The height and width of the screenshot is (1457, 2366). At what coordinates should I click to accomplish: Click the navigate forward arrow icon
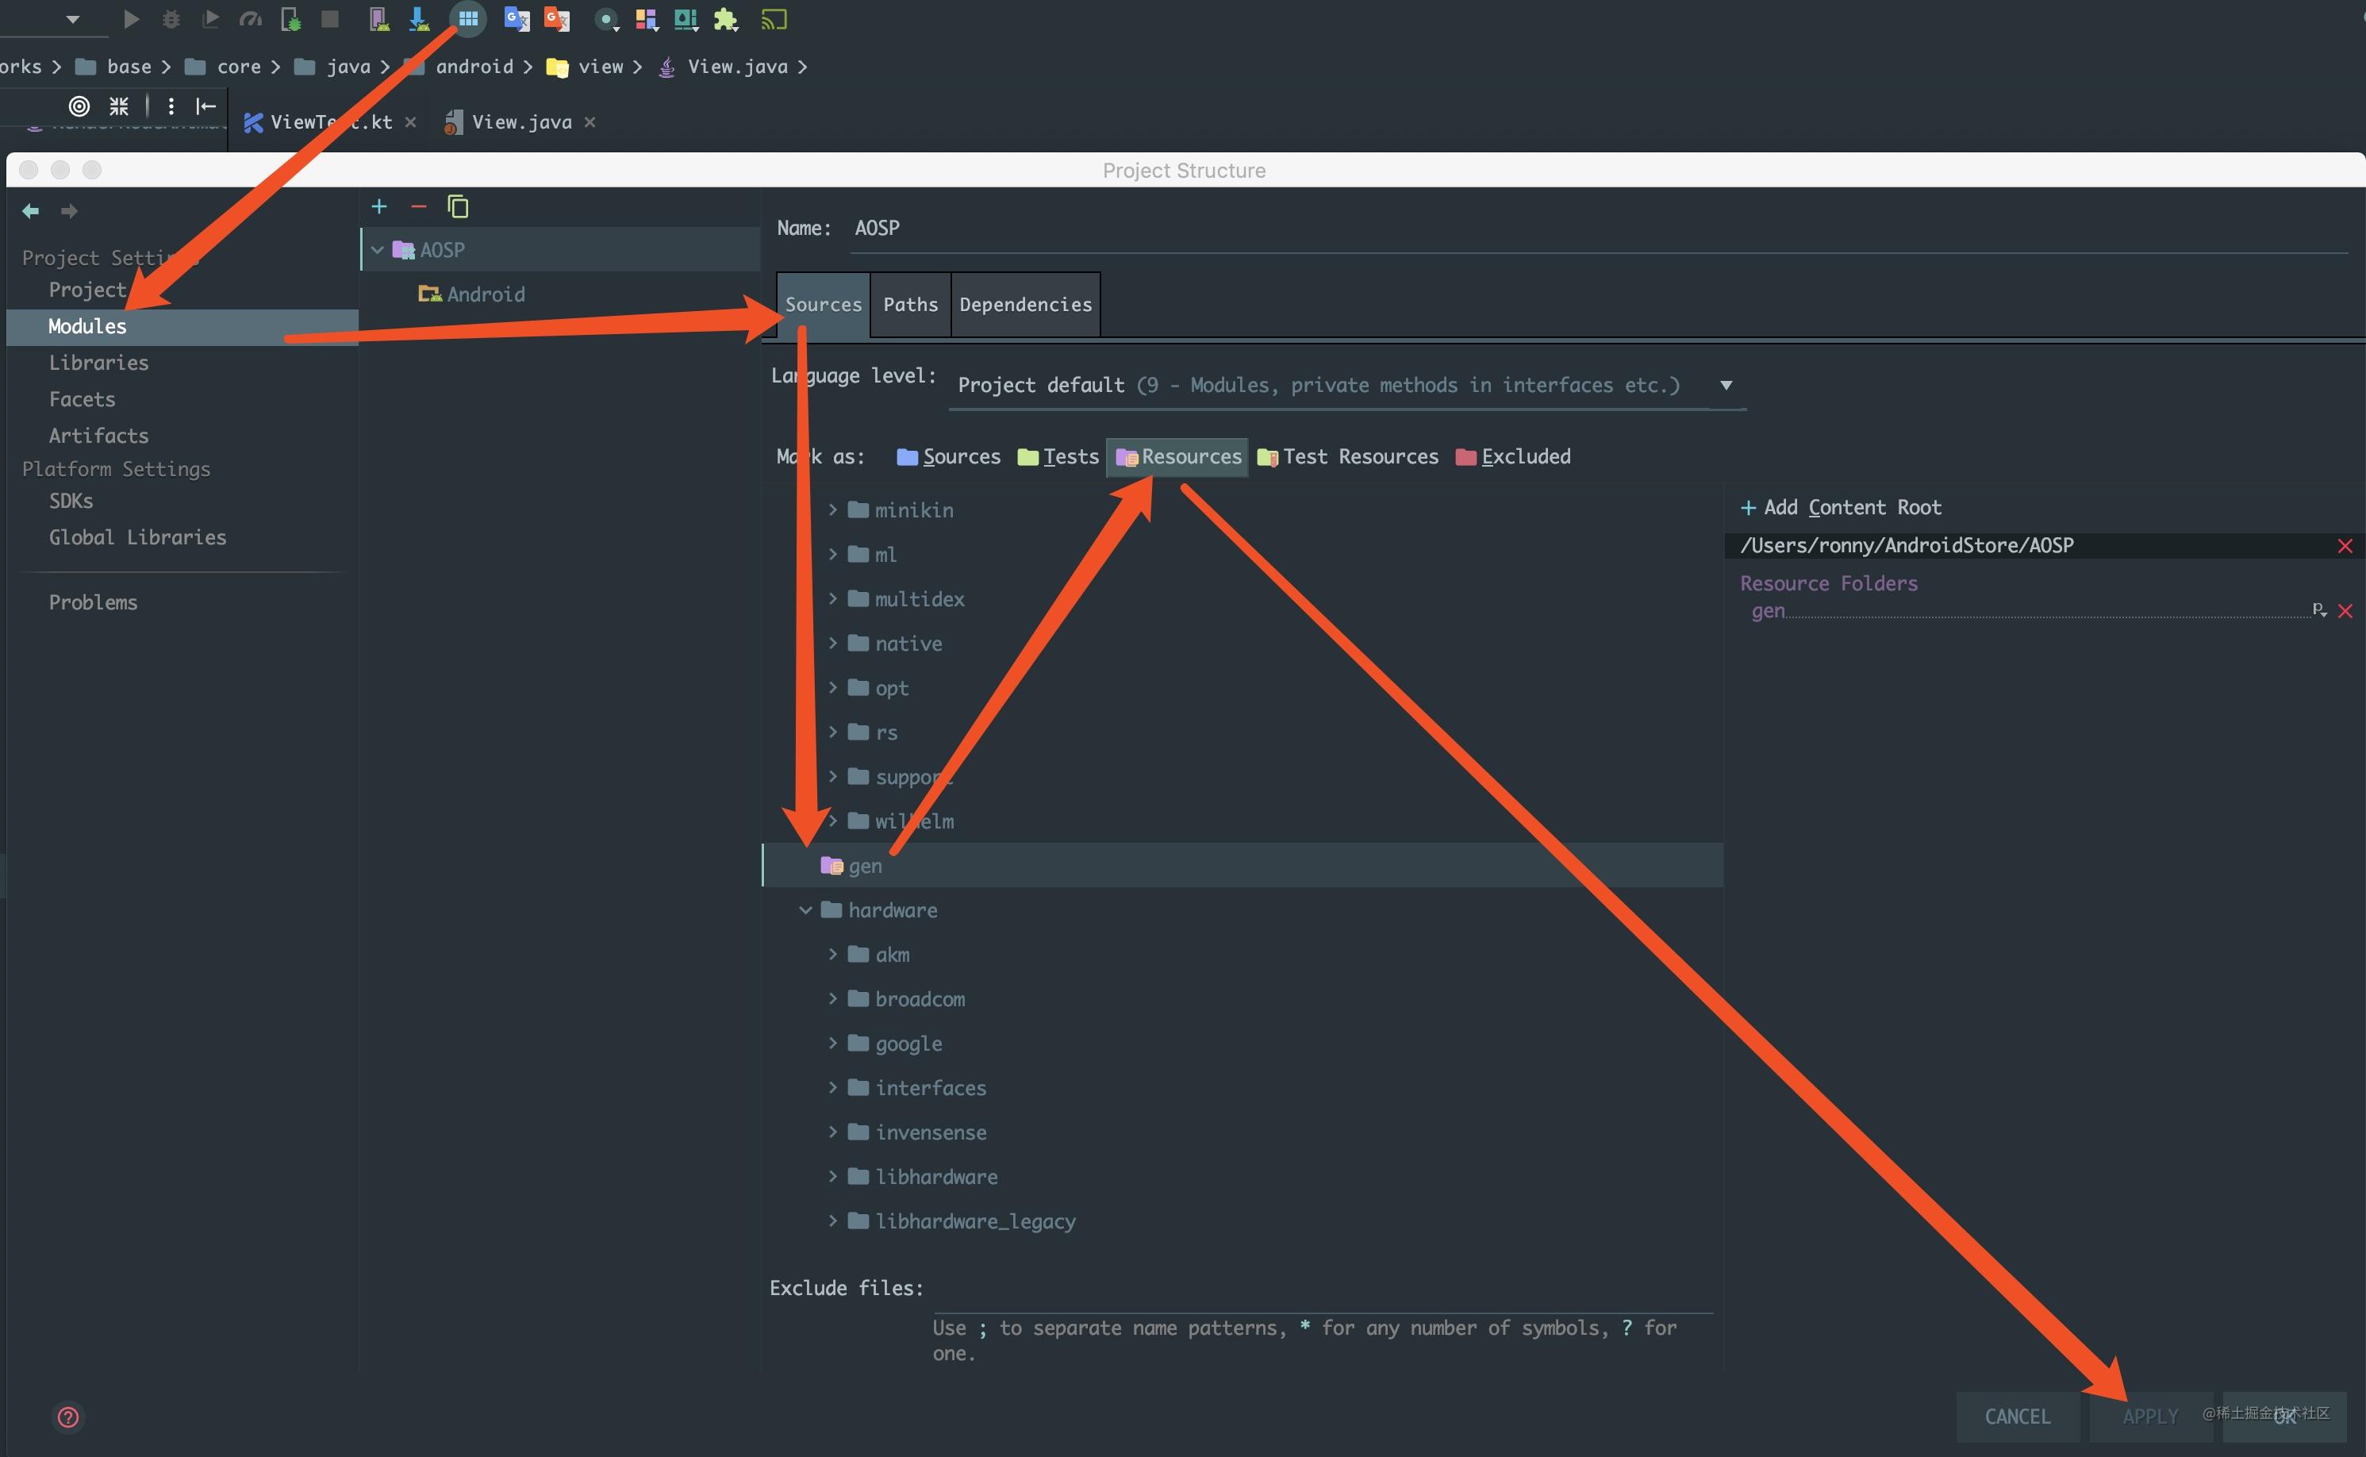coord(67,210)
